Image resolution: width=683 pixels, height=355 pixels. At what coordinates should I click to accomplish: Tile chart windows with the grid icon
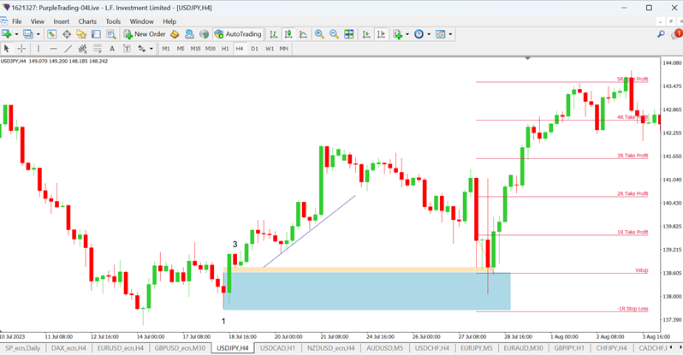[349, 34]
